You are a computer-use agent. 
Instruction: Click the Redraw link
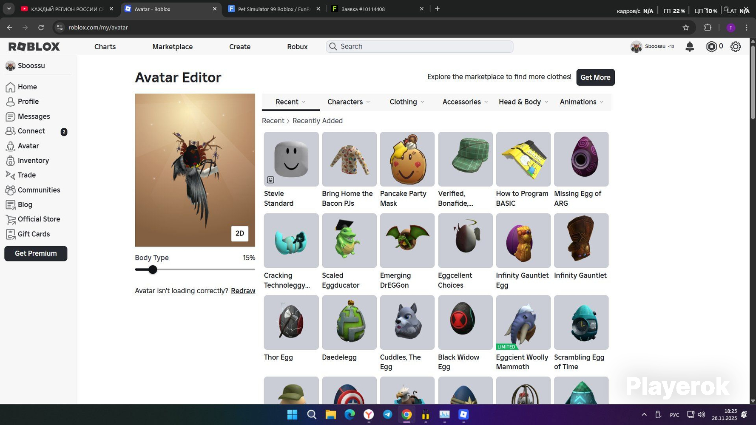click(243, 291)
